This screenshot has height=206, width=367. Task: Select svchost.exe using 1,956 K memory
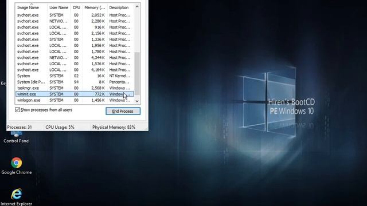[x=75, y=45]
